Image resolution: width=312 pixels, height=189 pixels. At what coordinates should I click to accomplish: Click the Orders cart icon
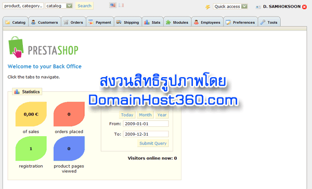point(66,22)
